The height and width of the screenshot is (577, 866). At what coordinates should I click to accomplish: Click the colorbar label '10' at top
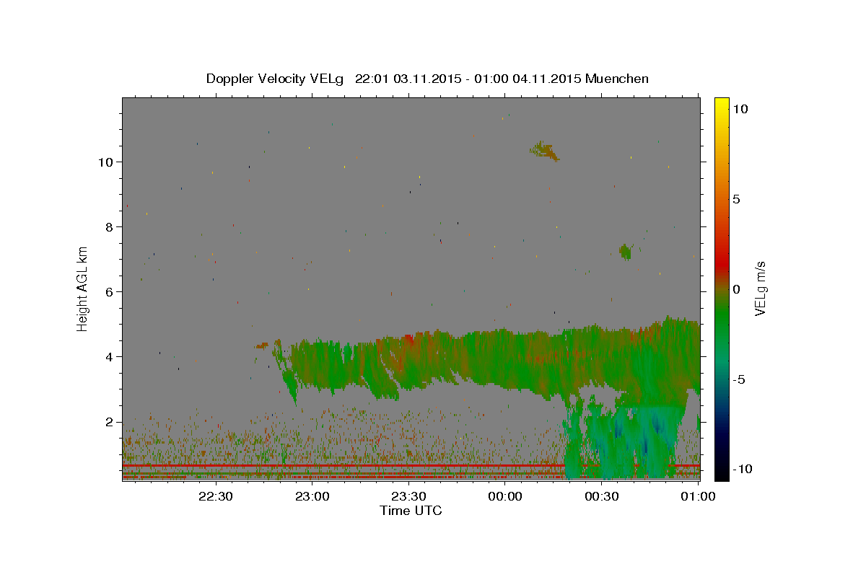[740, 109]
